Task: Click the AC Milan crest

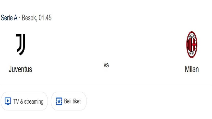Action: point(192,44)
